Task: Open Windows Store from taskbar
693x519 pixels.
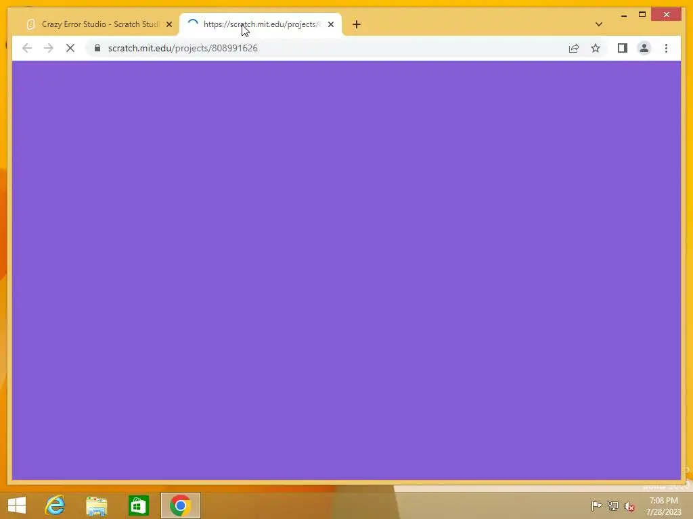Action: click(x=138, y=505)
